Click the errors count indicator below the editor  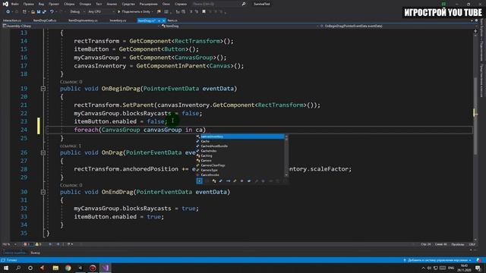tap(27, 244)
